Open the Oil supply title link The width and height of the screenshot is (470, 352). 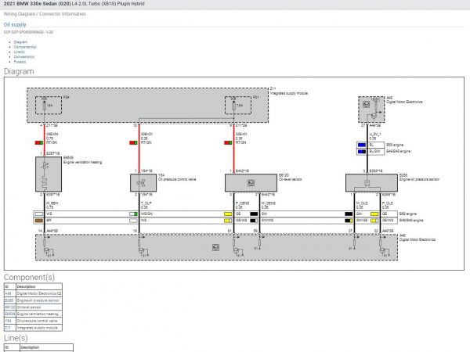click(x=15, y=24)
